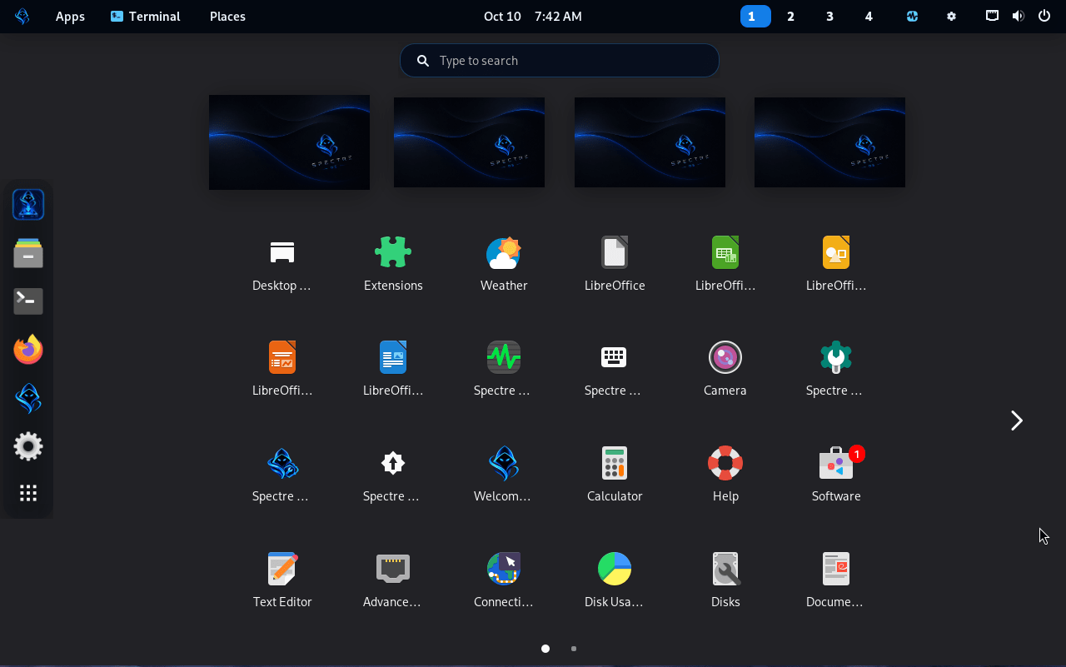Image resolution: width=1066 pixels, height=667 pixels.
Task: Launch LibreOffice Calc green spreadsheet icon
Action: pos(725,252)
